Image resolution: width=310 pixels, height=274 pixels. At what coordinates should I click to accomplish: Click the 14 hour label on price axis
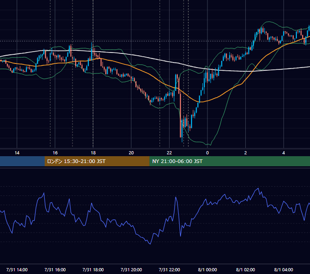tap(17, 153)
